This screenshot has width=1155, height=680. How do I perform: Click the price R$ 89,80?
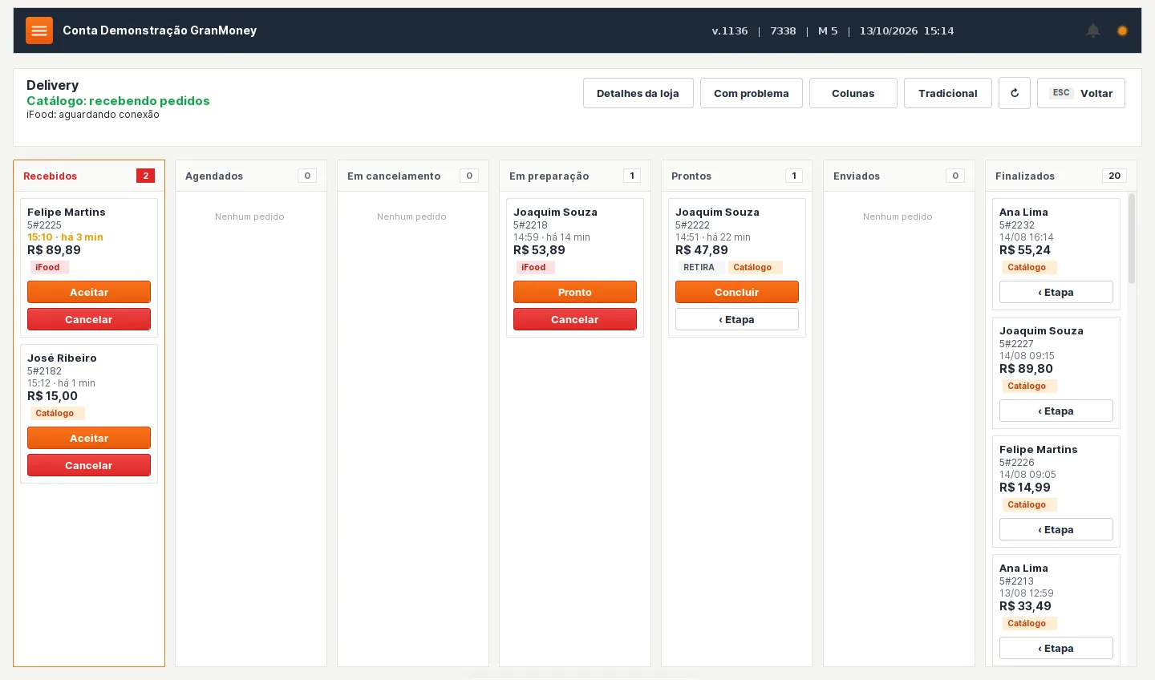pos(1026,369)
